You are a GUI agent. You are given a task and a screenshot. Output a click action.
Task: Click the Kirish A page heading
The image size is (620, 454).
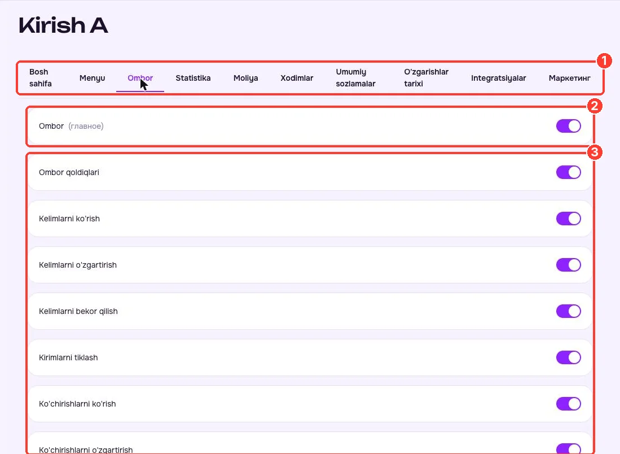tap(63, 25)
